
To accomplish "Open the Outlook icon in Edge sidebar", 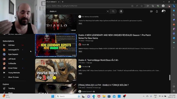I will pyautogui.click(x=174, y=38).
